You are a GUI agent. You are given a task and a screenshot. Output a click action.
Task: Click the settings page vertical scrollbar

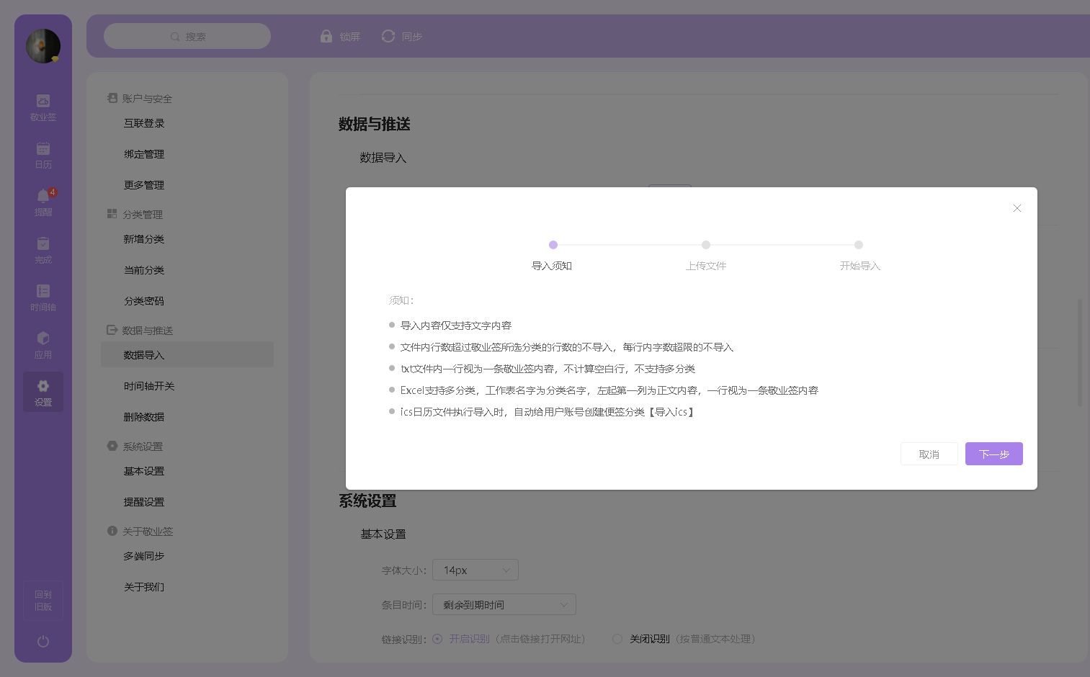point(1079,353)
